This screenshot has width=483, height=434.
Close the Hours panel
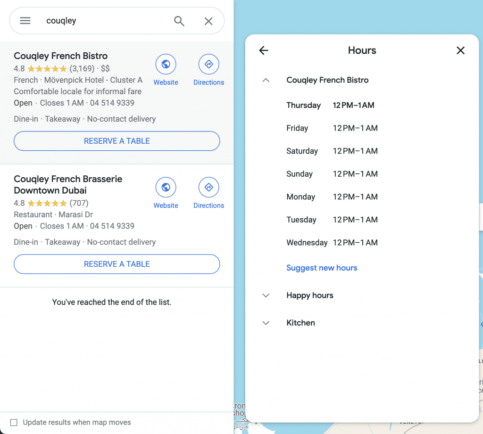pyautogui.click(x=460, y=50)
